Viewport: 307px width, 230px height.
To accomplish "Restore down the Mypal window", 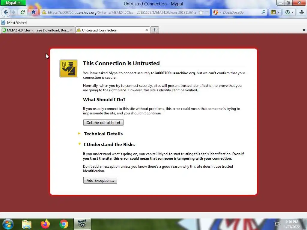I will tap(288, 3).
